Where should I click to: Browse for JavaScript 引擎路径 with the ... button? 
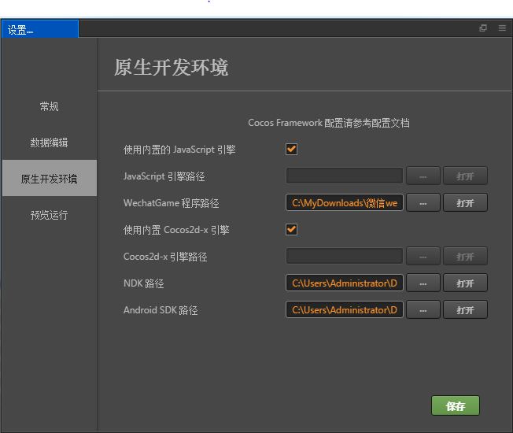point(423,176)
